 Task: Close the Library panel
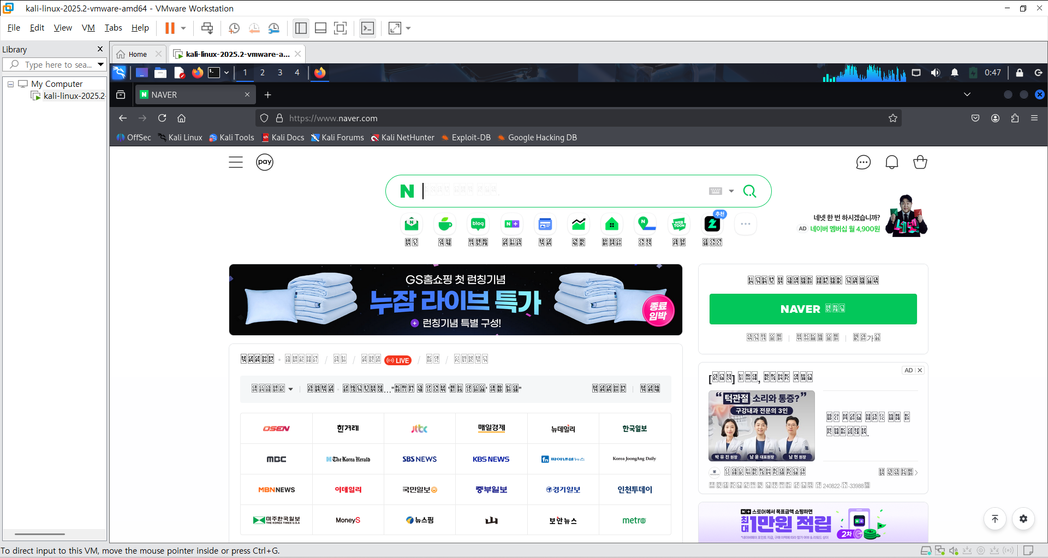tap(100, 49)
